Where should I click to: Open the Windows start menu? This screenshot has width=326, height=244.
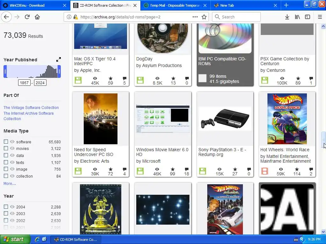tap(15, 239)
